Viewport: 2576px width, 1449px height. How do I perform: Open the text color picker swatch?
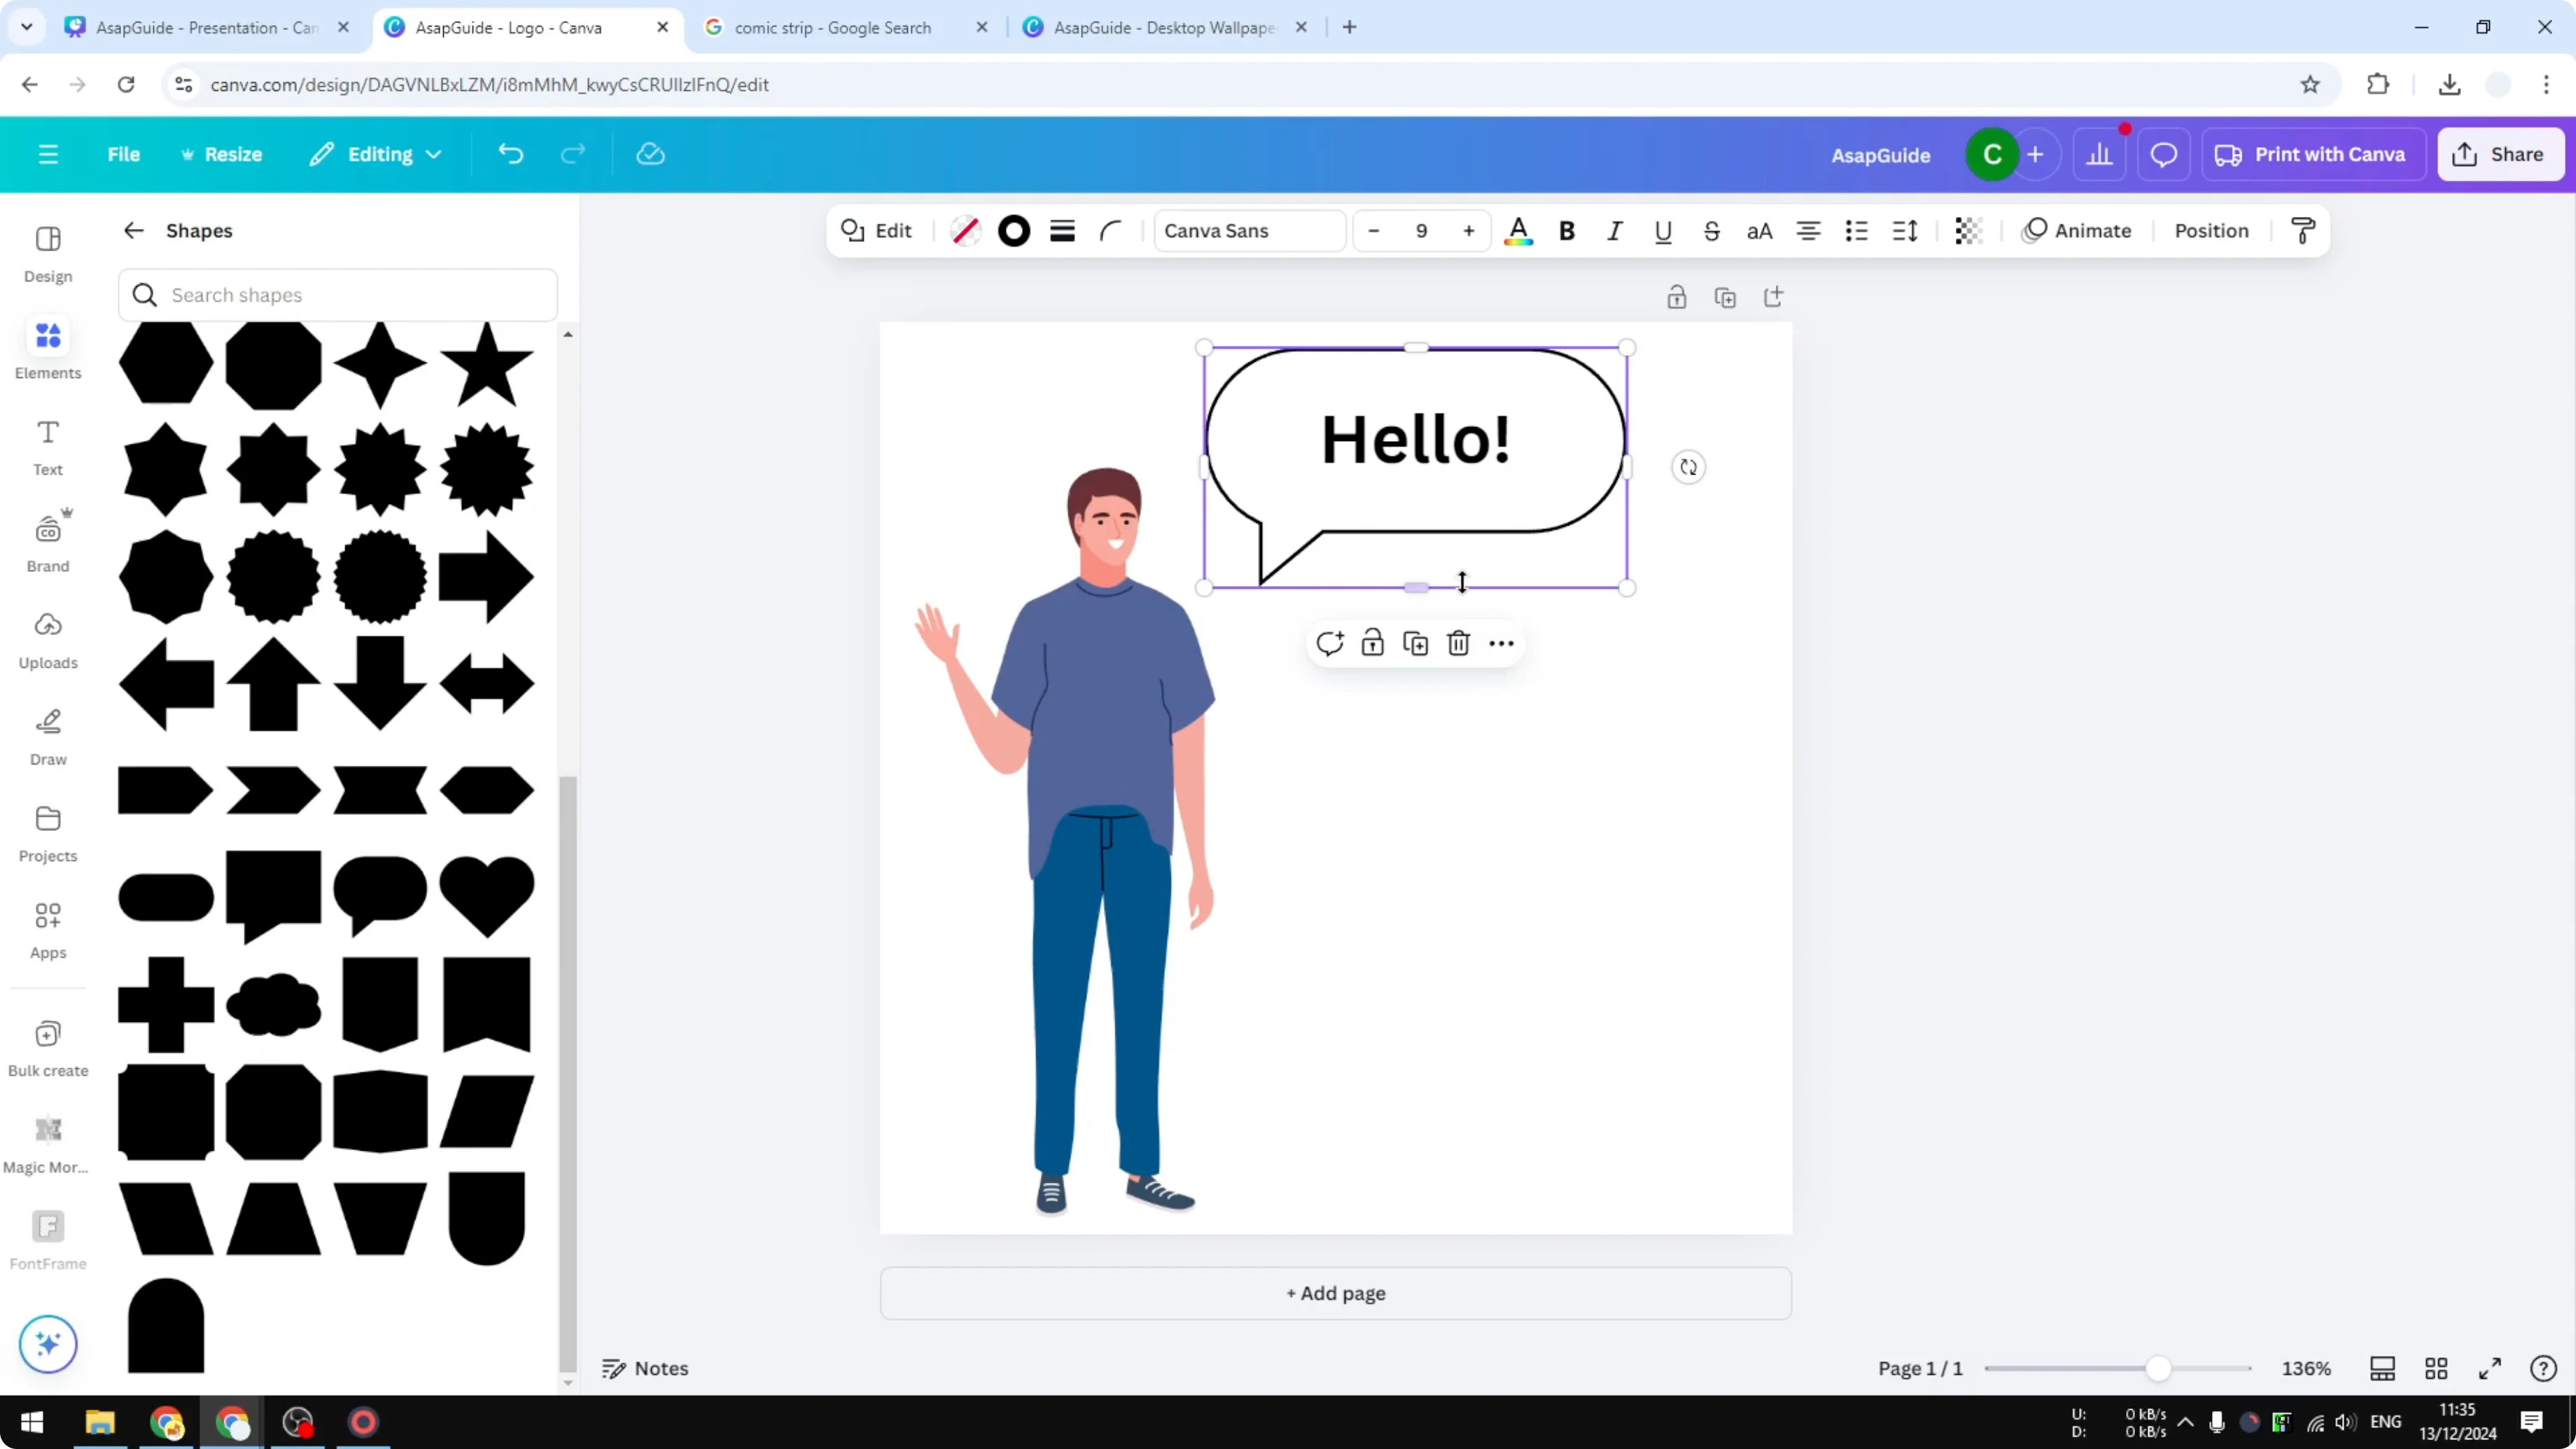tap(1518, 230)
